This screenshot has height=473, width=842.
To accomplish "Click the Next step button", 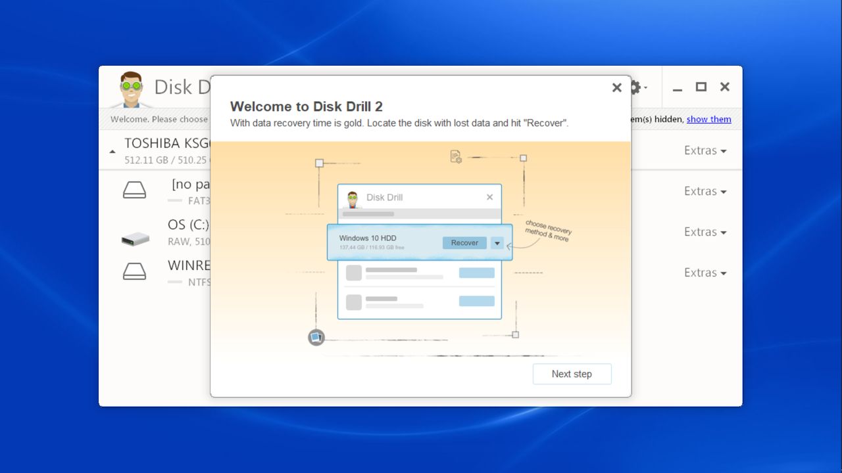I will click(x=572, y=374).
